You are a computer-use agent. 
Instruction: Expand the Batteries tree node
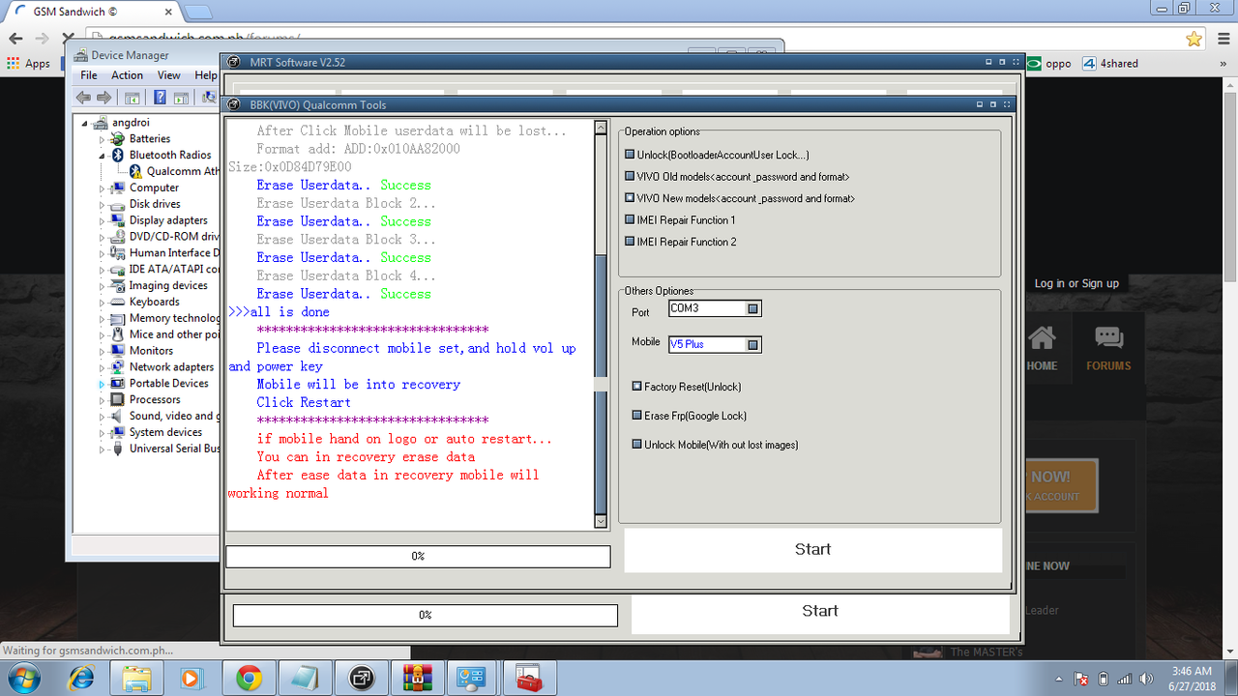pyautogui.click(x=102, y=139)
